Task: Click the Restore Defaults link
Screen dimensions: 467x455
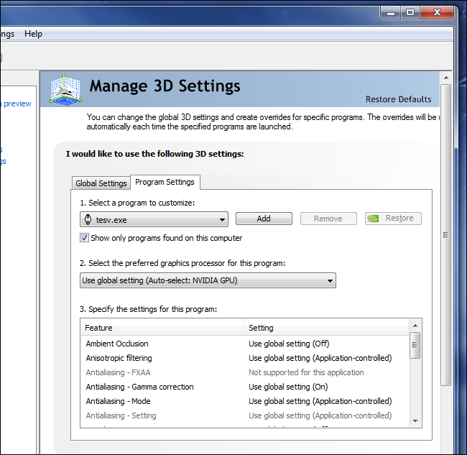Action: click(x=398, y=99)
